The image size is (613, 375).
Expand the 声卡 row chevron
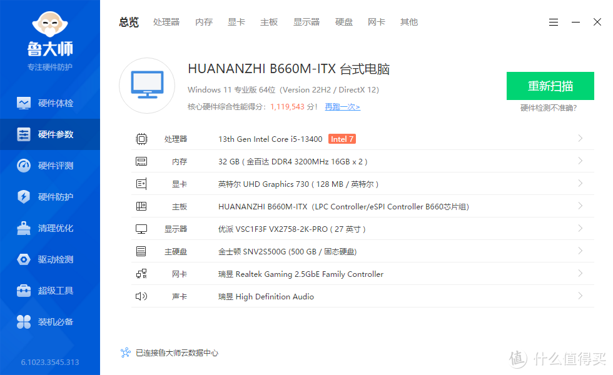[x=580, y=296]
